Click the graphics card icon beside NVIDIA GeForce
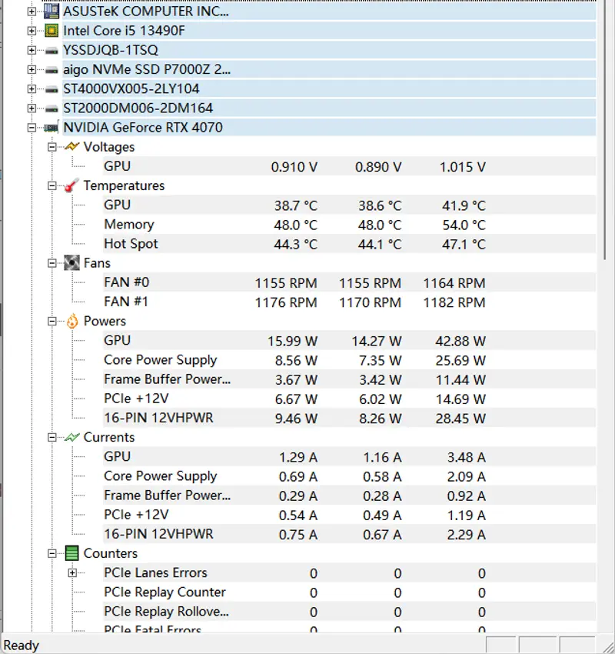Viewport: 615px width, 654px height. click(x=52, y=128)
